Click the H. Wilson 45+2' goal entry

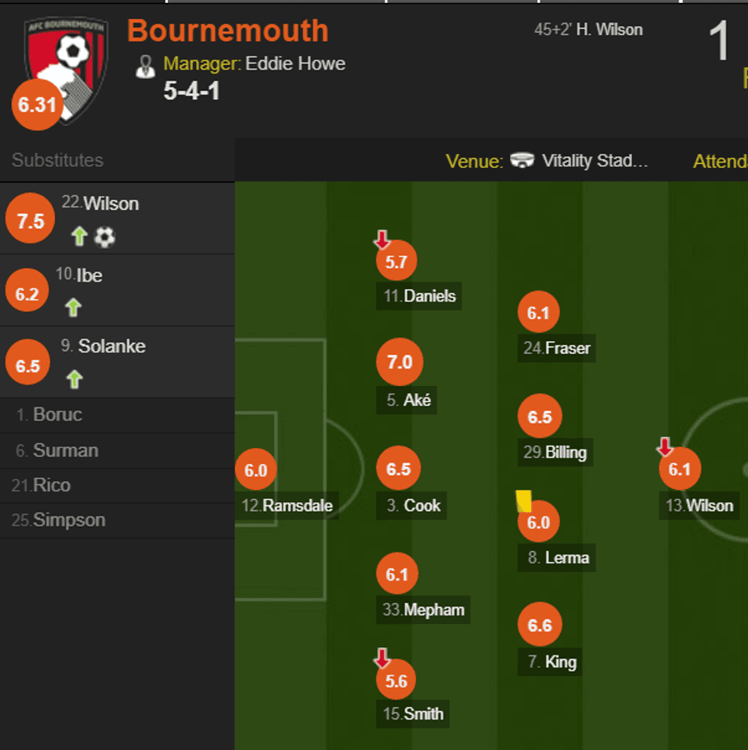(588, 30)
